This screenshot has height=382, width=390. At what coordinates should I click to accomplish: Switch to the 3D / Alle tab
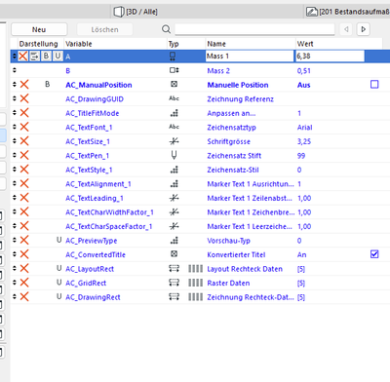pyautogui.click(x=136, y=12)
